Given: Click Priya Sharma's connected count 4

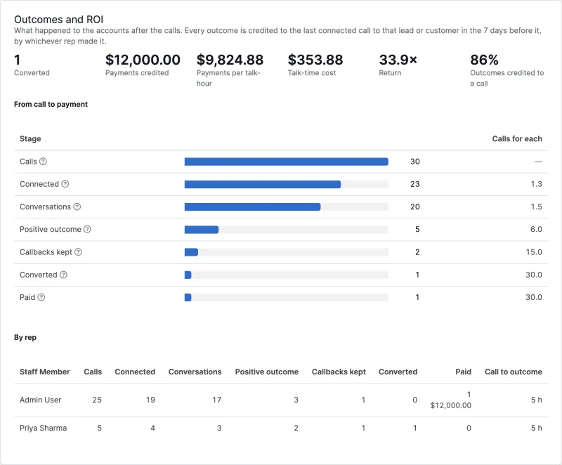Looking at the screenshot, I should (152, 428).
